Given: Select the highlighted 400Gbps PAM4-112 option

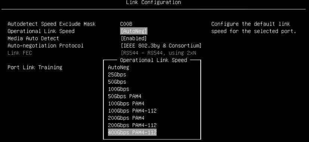Looking at the screenshot, I should (x=132, y=132).
